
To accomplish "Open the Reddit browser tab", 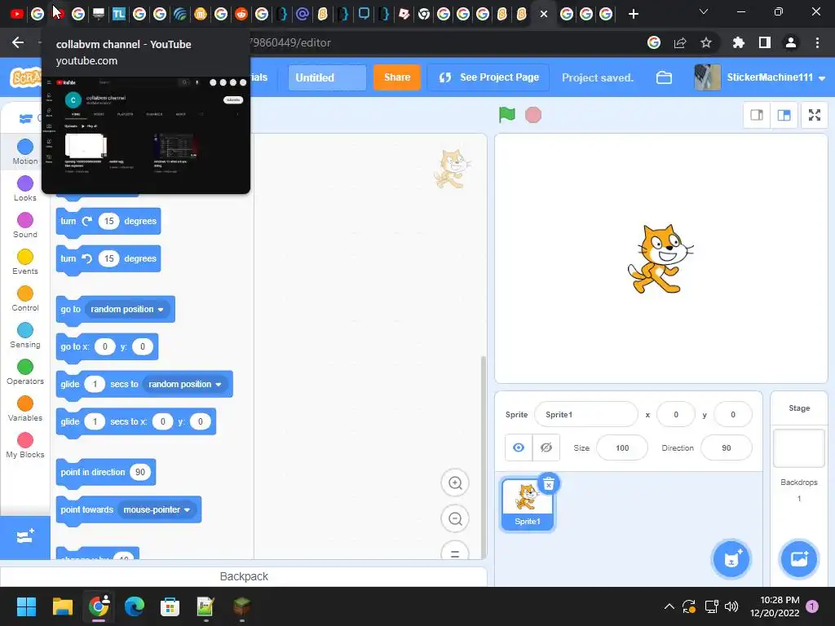I will pyautogui.click(x=241, y=14).
